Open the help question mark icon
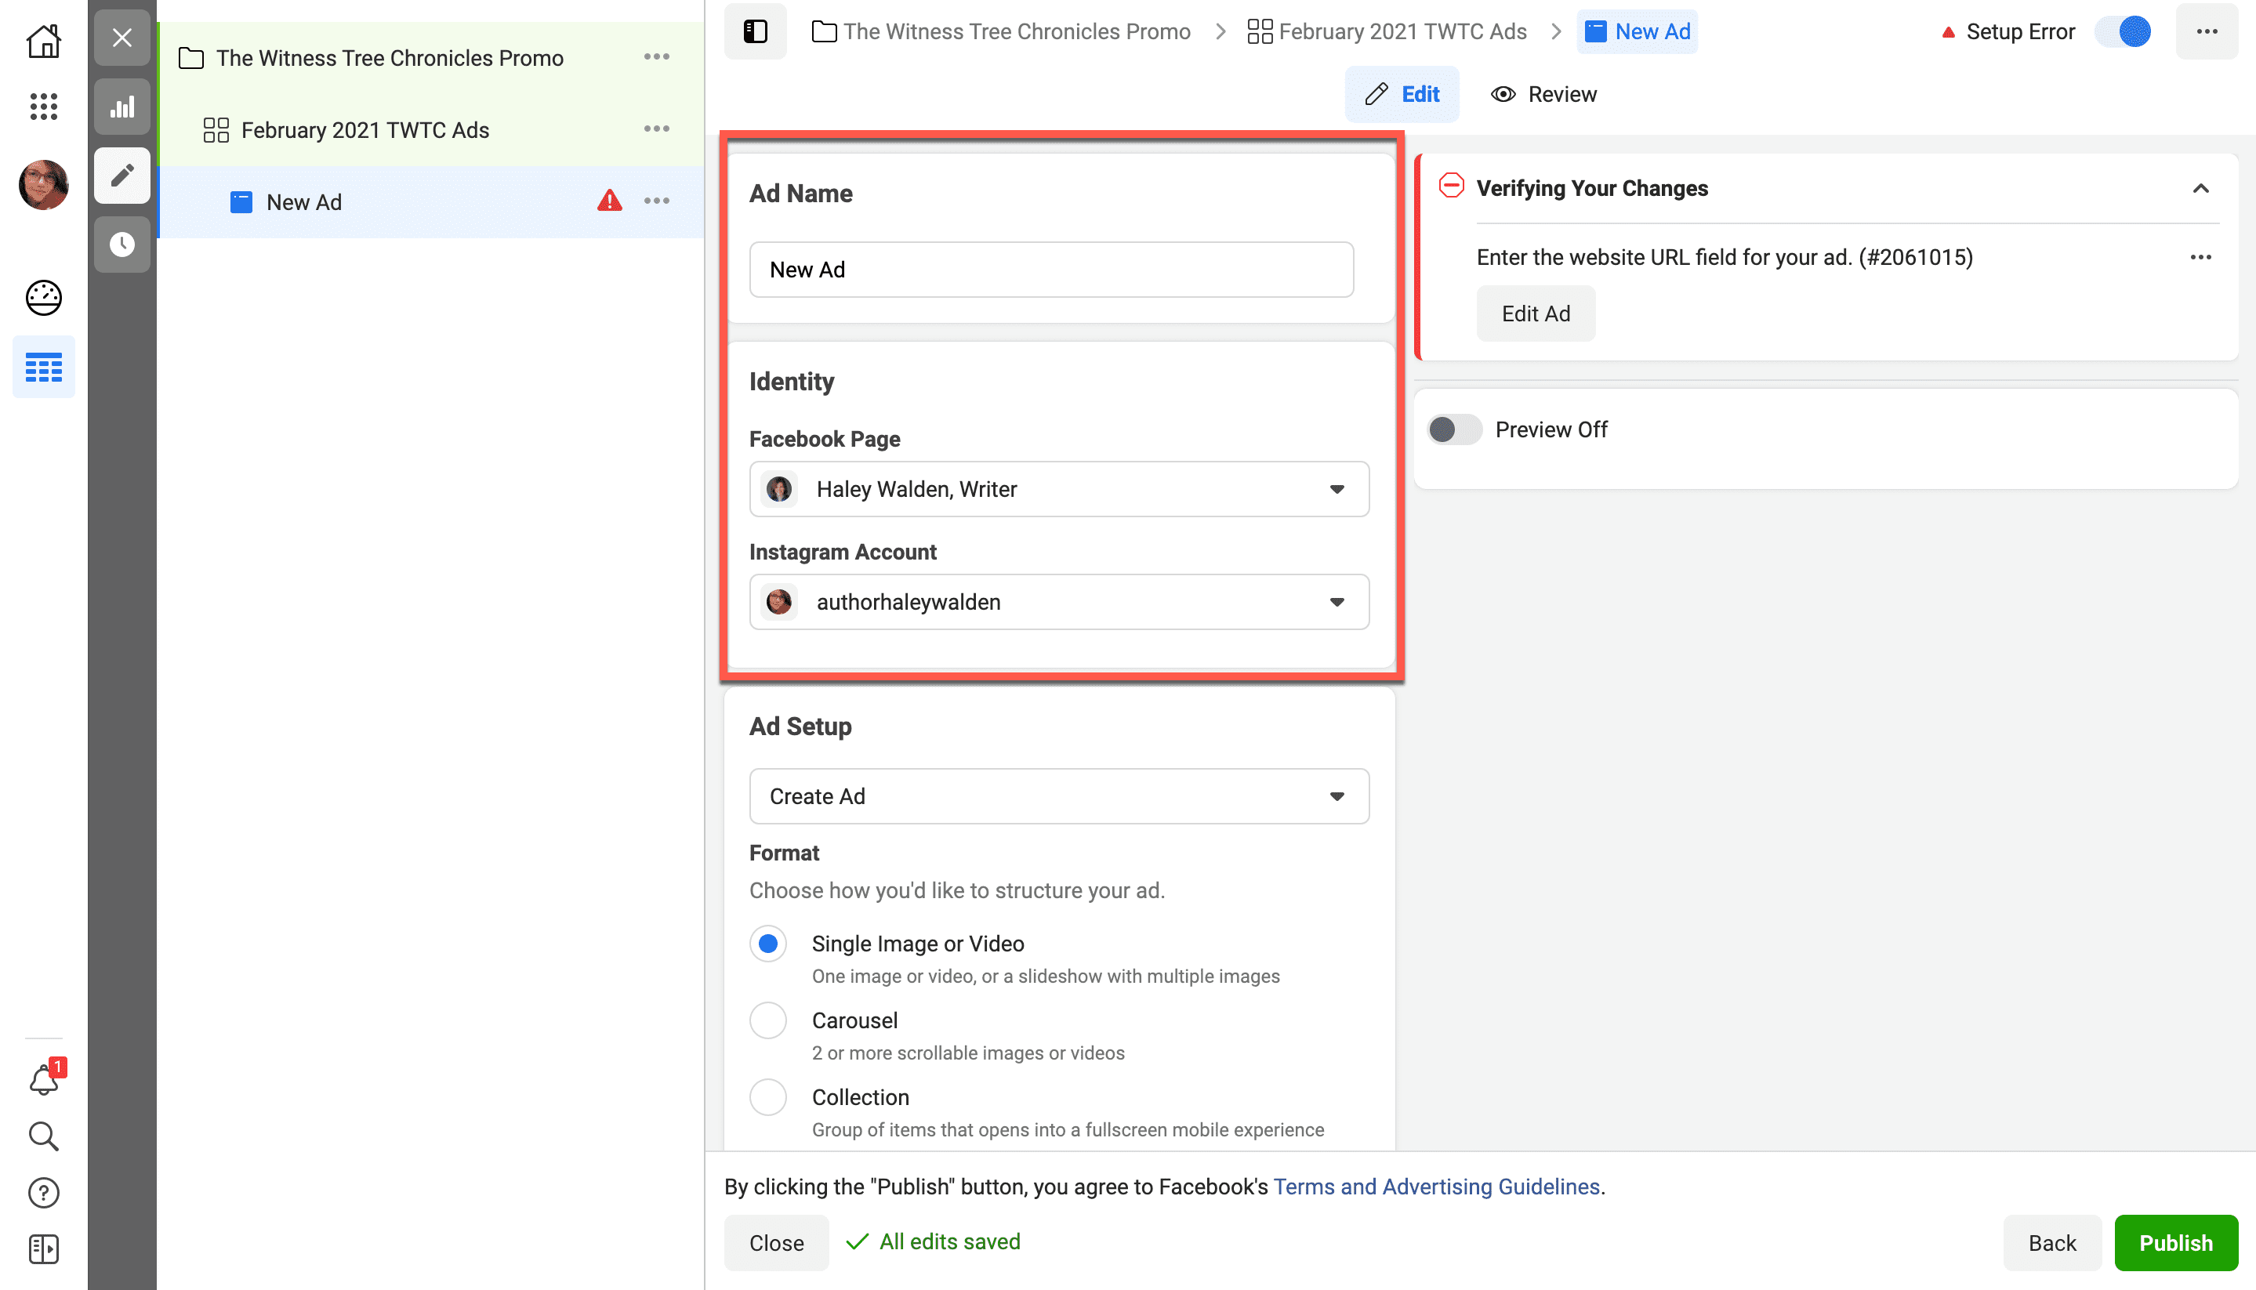This screenshot has width=2256, height=1290. coord(42,1193)
